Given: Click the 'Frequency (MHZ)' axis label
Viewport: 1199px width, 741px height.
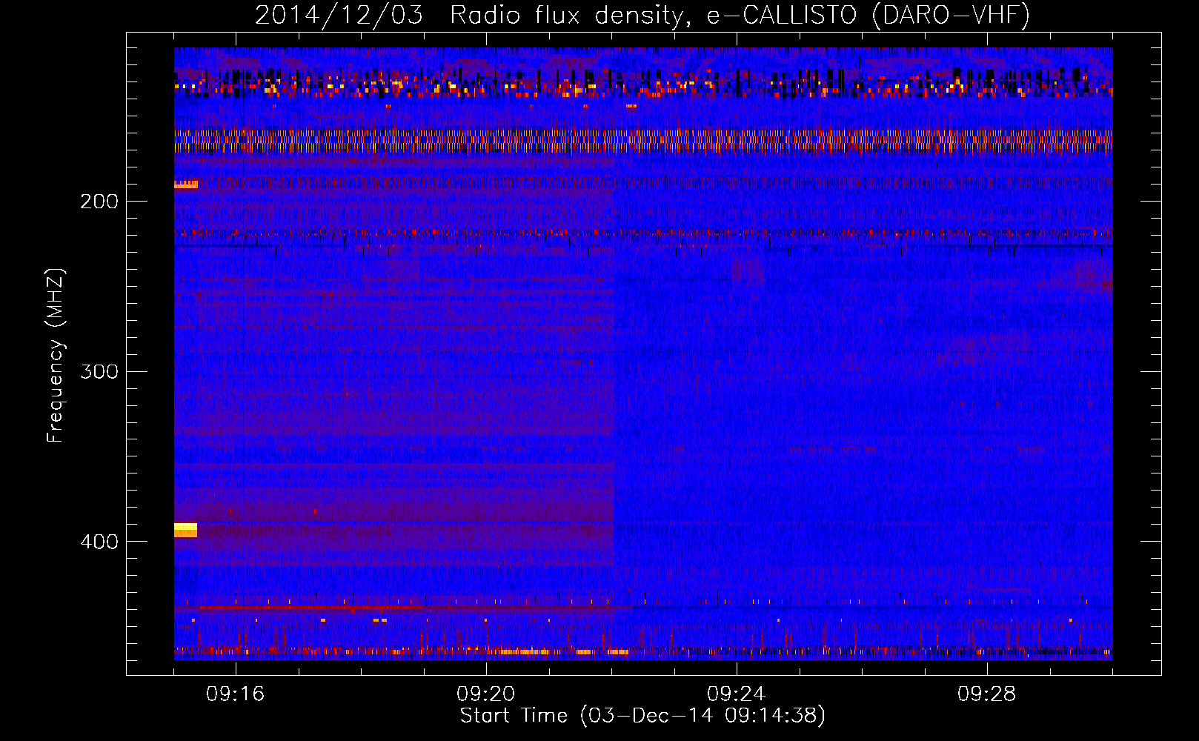Looking at the screenshot, I should tap(56, 355).
